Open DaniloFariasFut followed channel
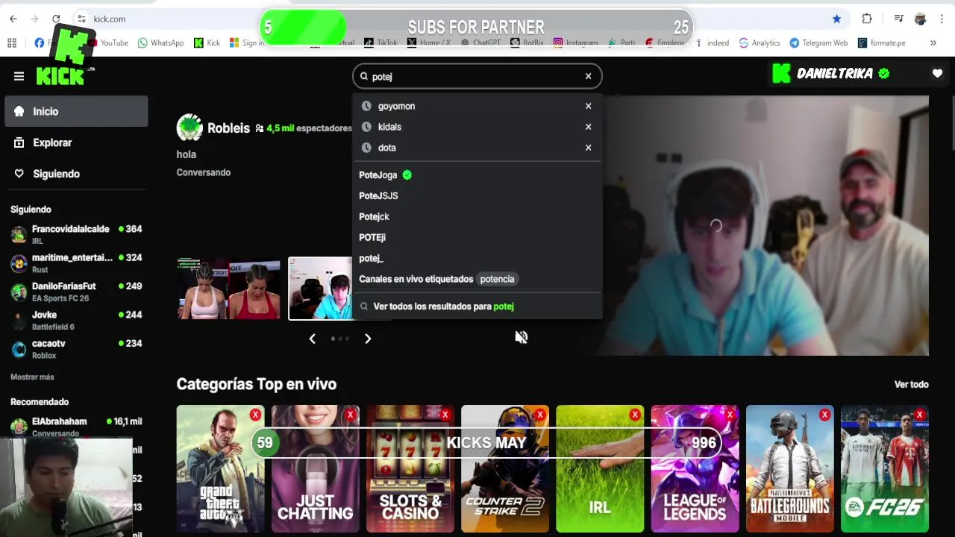Screen dimensions: 955x537 tap(76, 292)
